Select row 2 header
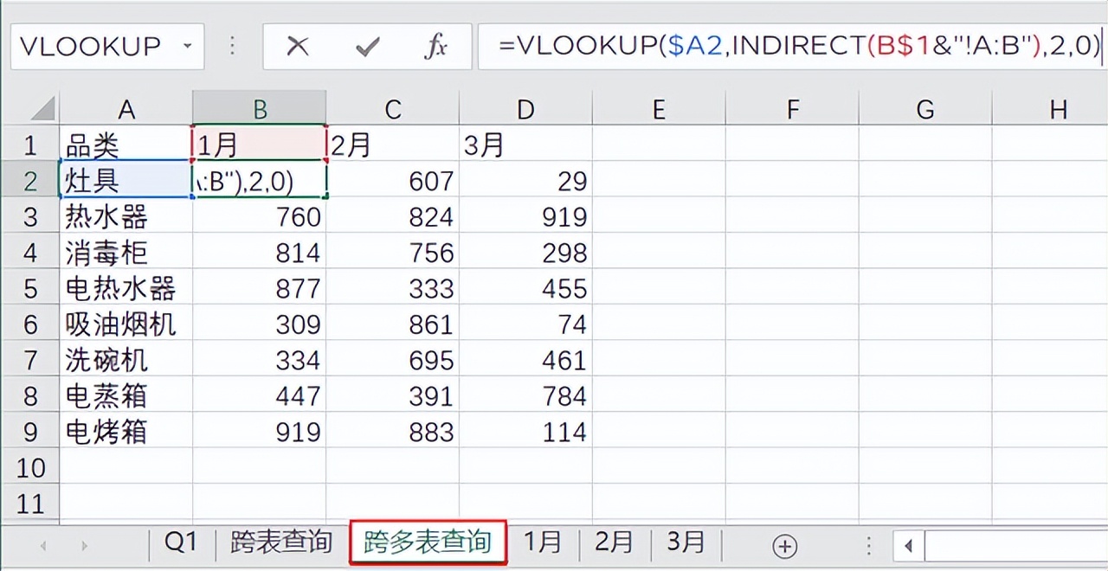This screenshot has height=571, width=1108. (30, 180)
